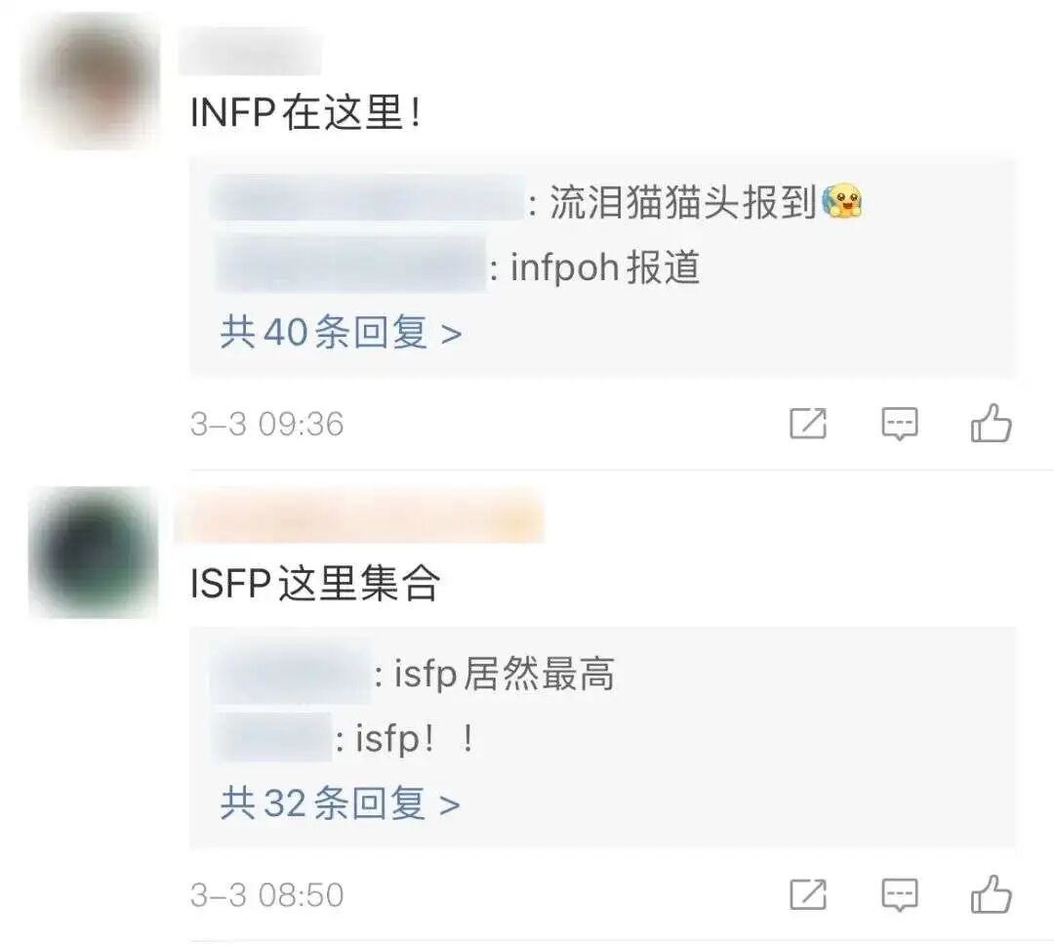The width and height of the screenshot is (1054, 945).
Task: Tap the INFP在这里 comment text
Action: [305, 111]
